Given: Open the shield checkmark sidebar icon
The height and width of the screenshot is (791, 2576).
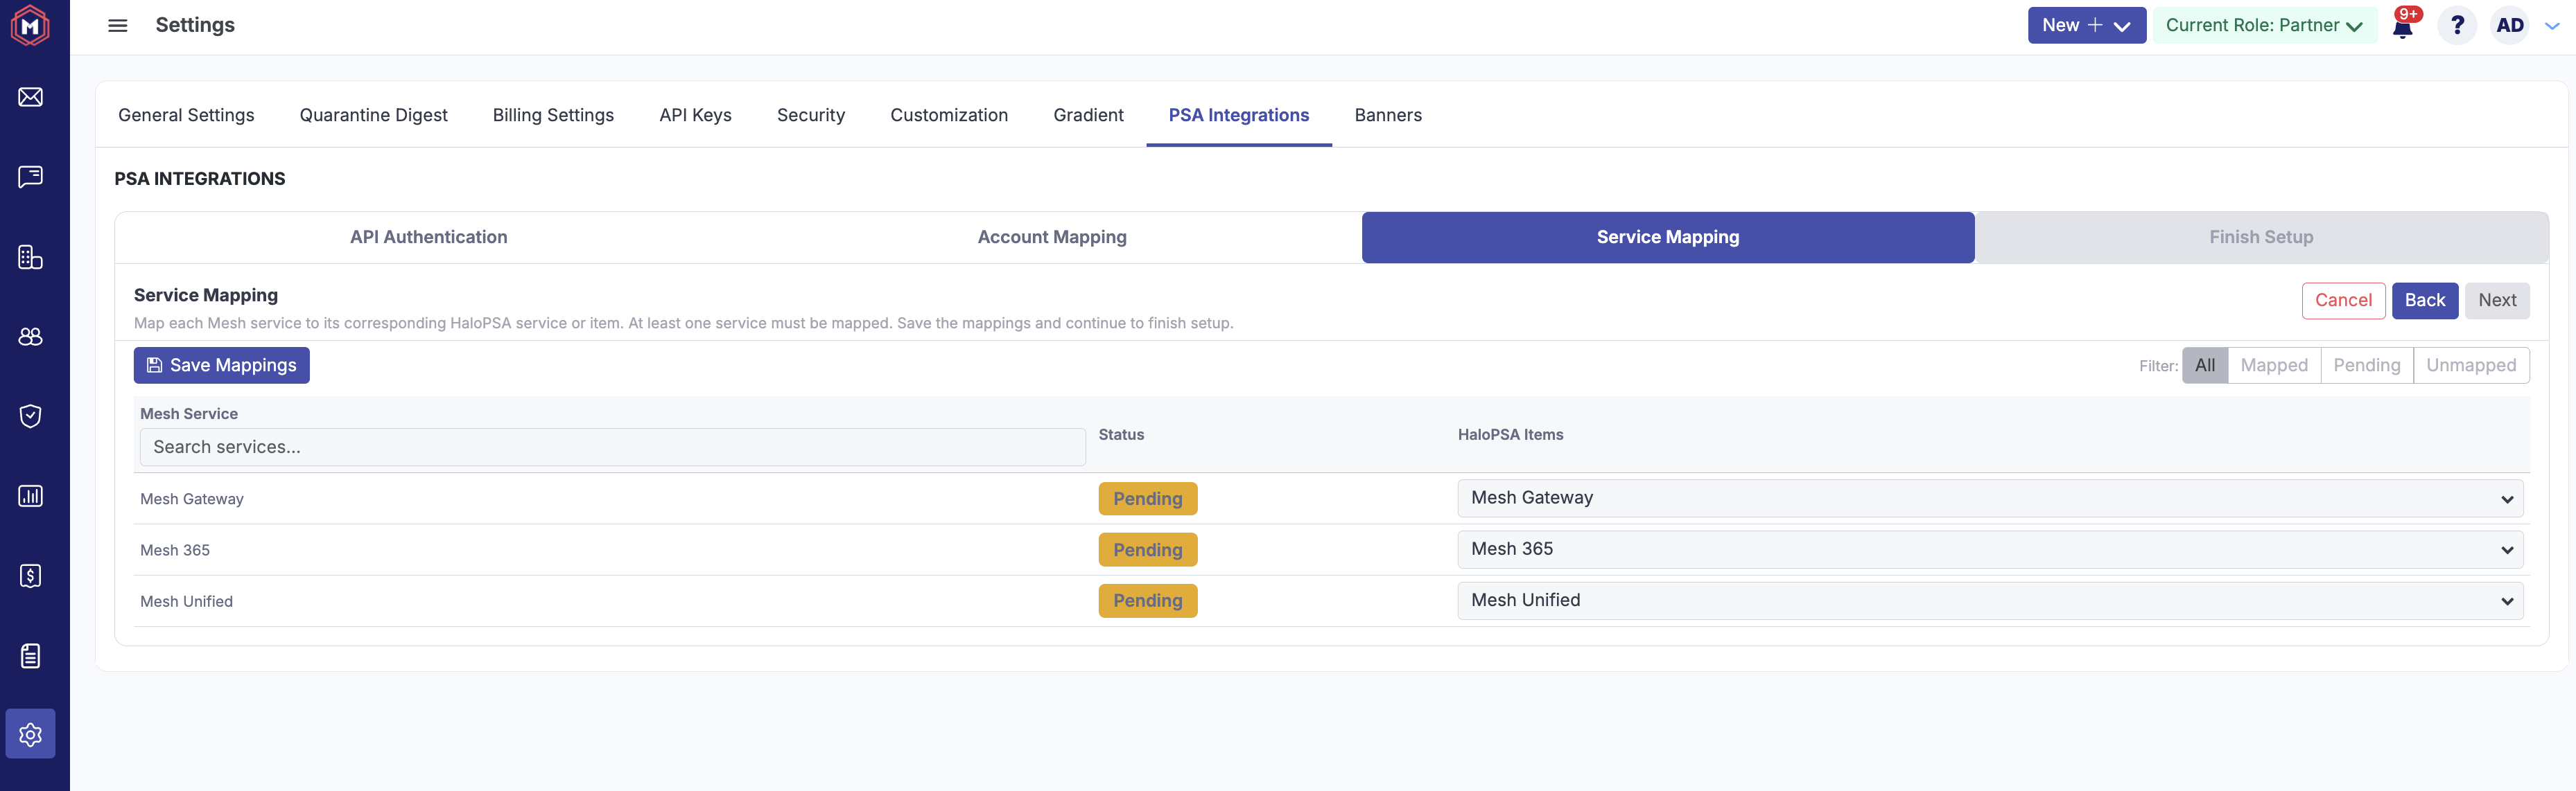Looking at the screenshot, I should [31, 416].
